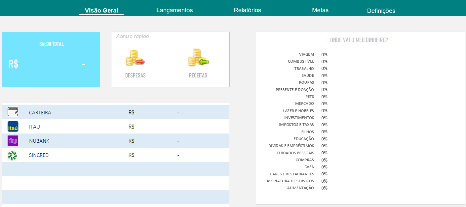Image resolution: width=466 pixels, height=207 pixels.
Task: Open the Definições tab
Action: coord(381,11)
